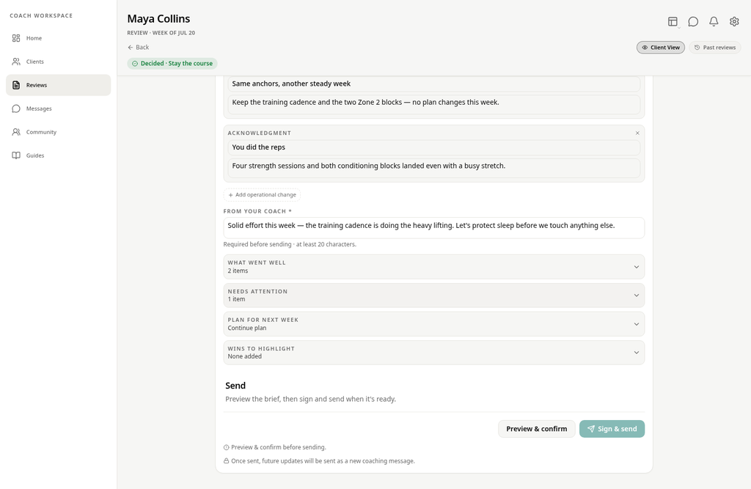Open settings gear icon
Screen dimensions: 751x489
[x=734, y=21]
